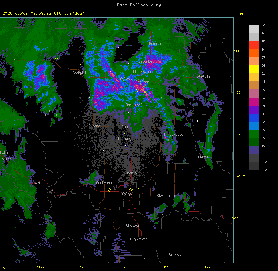Select the light blue 30-33 dBZ legend color
The height and width of the screenshot is (271, 278).
[253, 126]
